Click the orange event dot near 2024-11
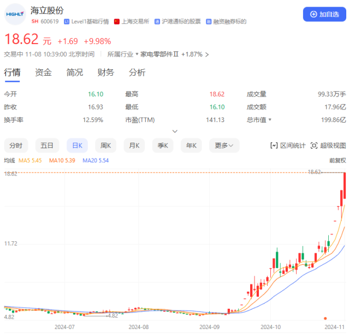This screenshot has width=355, height=335. point(325,318)
